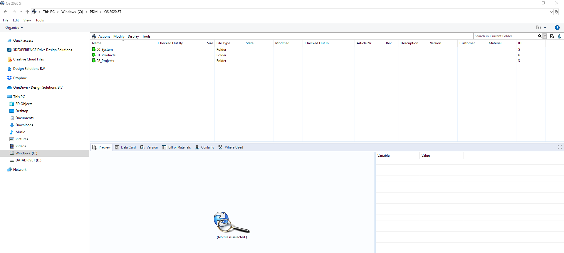Maximize the preview pane icon
Screen dimensions: 564x253
[x=560, y=147]
